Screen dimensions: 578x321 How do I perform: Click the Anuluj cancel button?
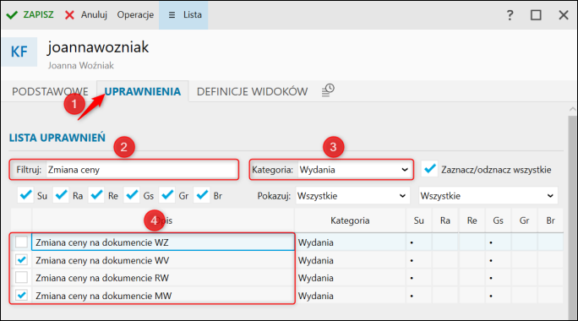(x=86, y=14)
